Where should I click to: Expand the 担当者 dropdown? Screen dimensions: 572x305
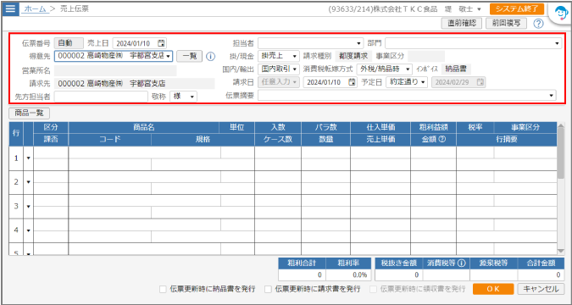point(359,43)
